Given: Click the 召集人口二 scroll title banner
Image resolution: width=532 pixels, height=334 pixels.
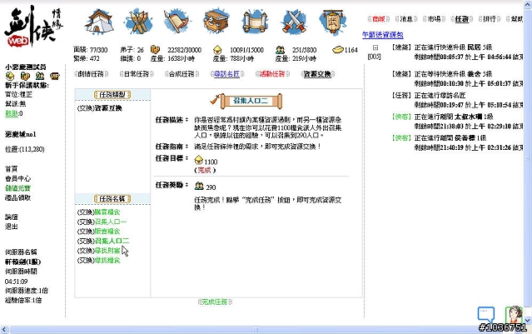Looking at the screenshot, I should (251, 101).
